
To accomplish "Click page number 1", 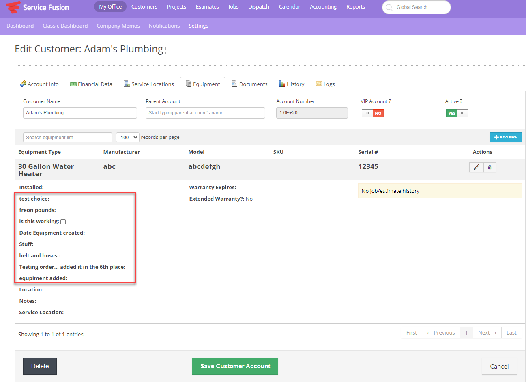I will pos(466,332).
